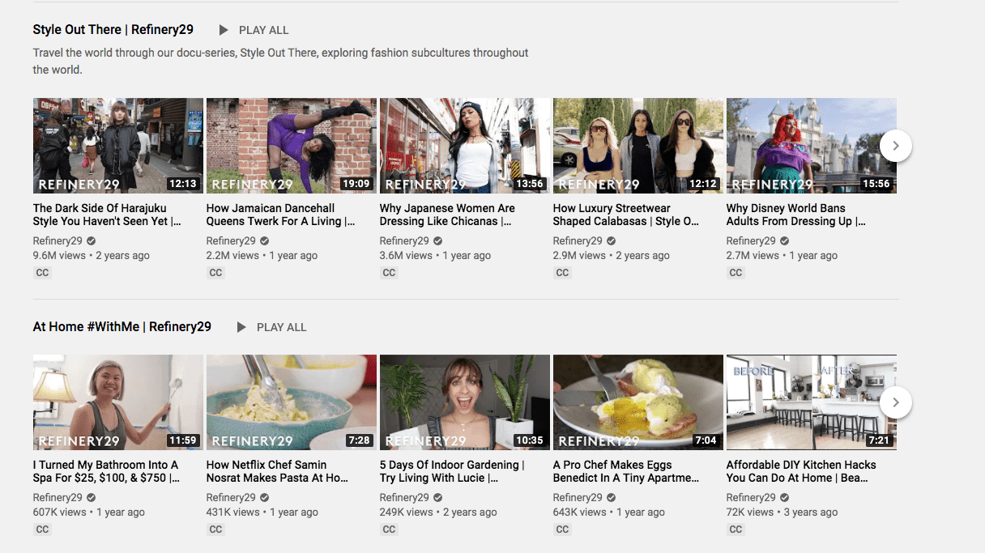This screenshot has height=553, width=985.
Task: Click Refinery29 channel name under Harajuku video
Action: click(58, 240)
